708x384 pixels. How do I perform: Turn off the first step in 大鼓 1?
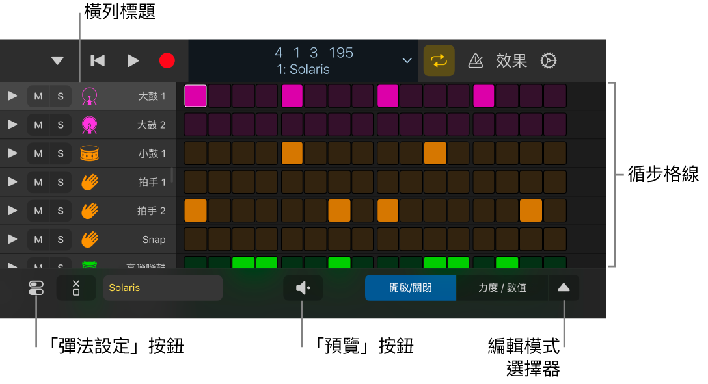[195, 96]
